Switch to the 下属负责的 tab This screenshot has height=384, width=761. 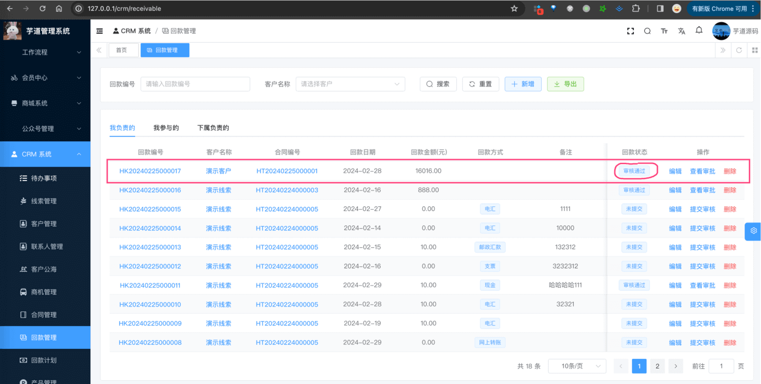click(x=213, y=128)
